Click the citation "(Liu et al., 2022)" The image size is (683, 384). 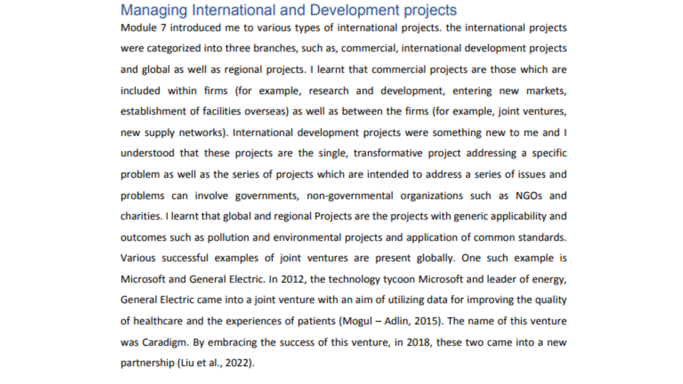coord(216,363)
